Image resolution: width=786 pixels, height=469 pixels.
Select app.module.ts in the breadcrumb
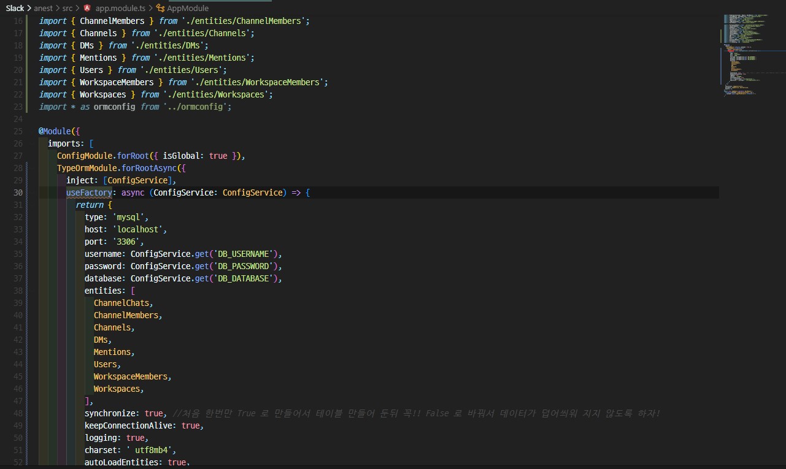pyautogui.click(x=120, y=9)
